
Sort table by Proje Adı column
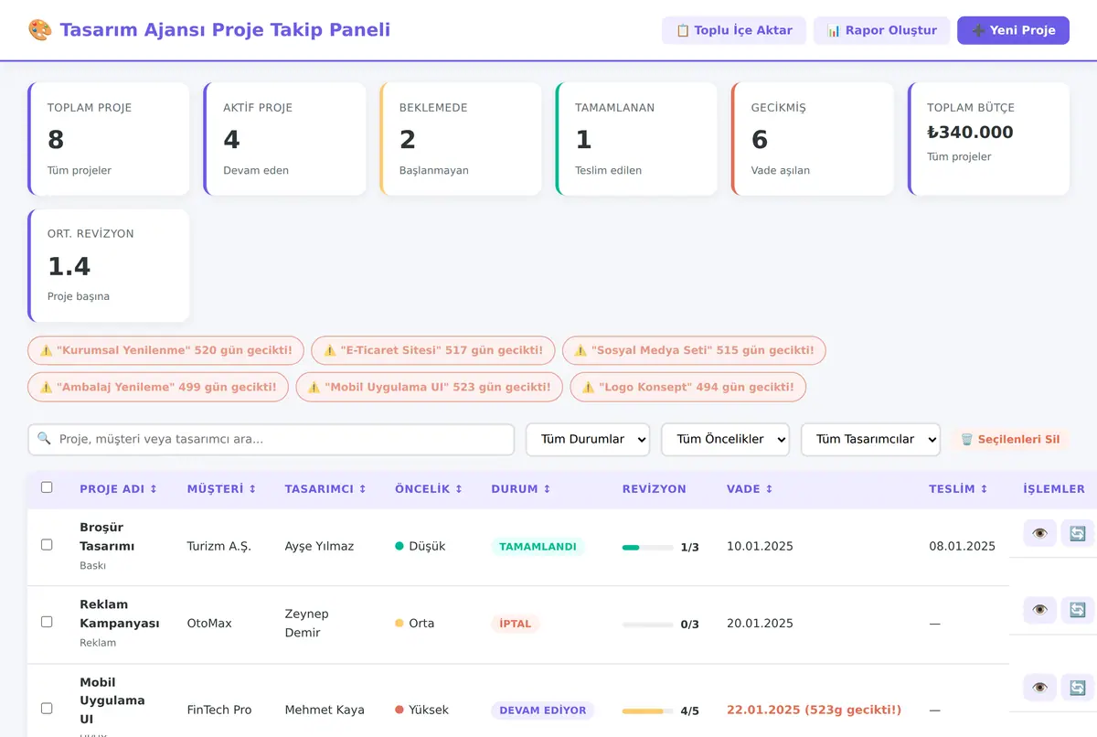click(x=119, y=489)
